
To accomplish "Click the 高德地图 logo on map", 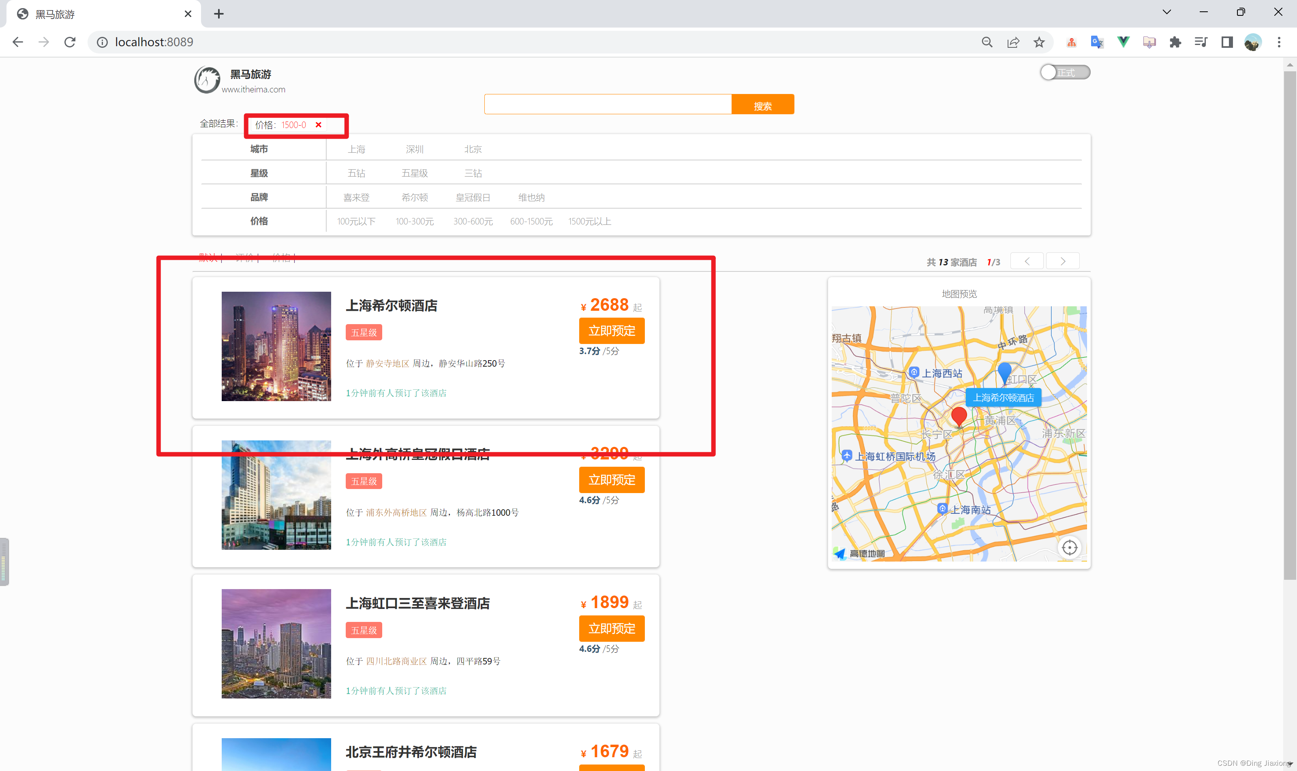I will (x=860, y=553).
